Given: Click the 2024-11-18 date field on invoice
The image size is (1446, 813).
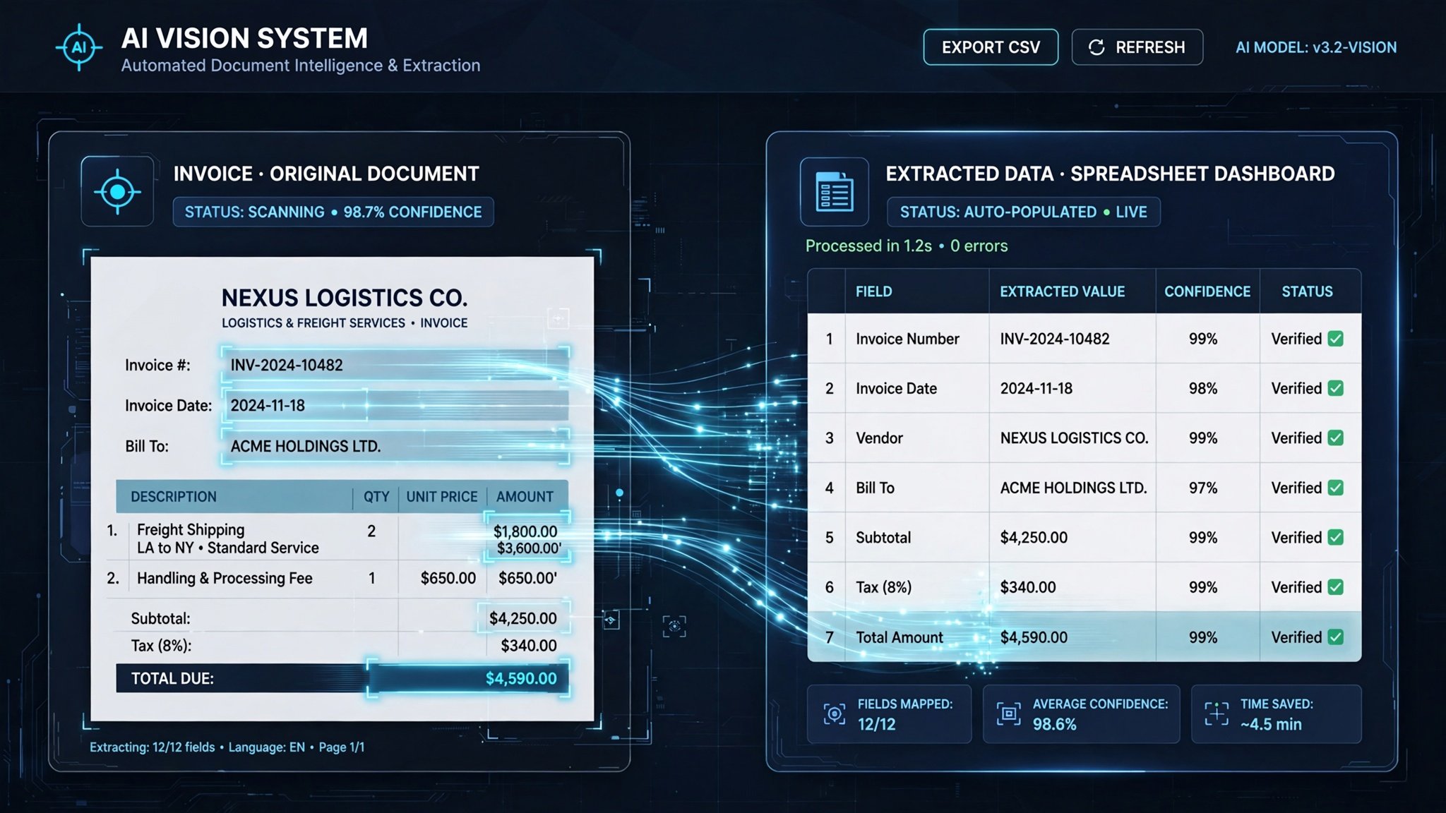Looking at the screenshot, I should pyautogui.click(x=395, y=405).
